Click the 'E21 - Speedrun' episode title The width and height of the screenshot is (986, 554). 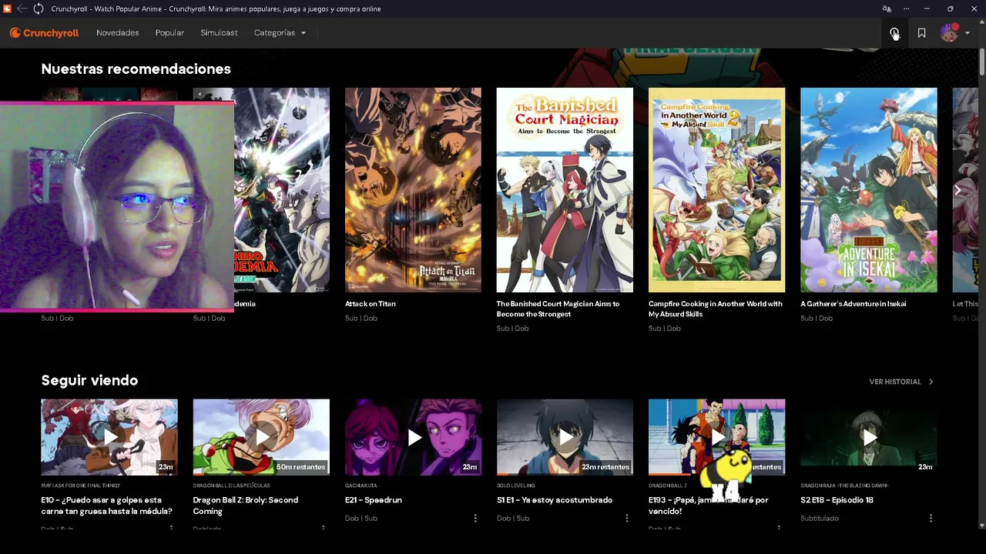tap(374, 500)
